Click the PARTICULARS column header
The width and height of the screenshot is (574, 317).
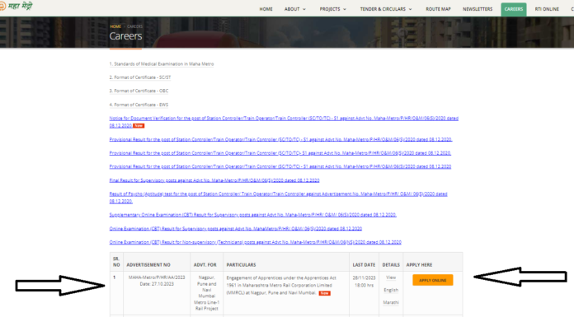[x=242, y=264]
